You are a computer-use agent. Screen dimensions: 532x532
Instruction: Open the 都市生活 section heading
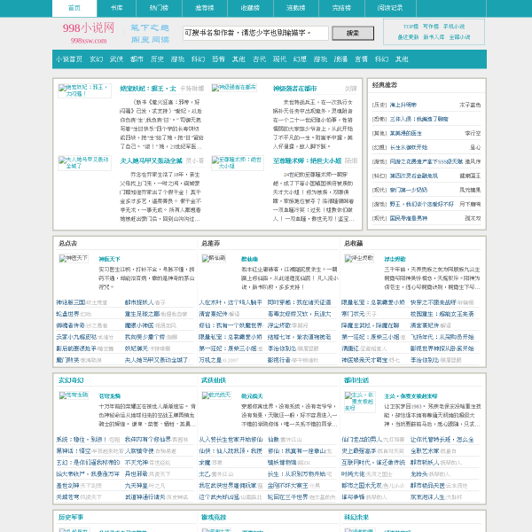(356, 380)
